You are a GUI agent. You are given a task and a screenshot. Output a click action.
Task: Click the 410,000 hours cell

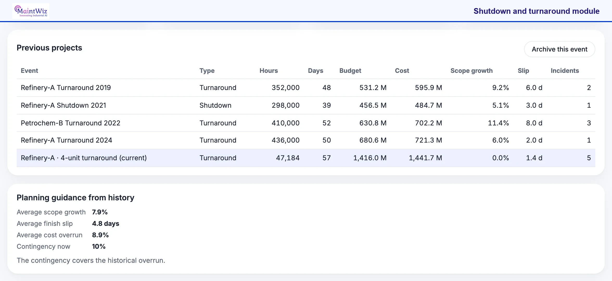pos(285,123)
